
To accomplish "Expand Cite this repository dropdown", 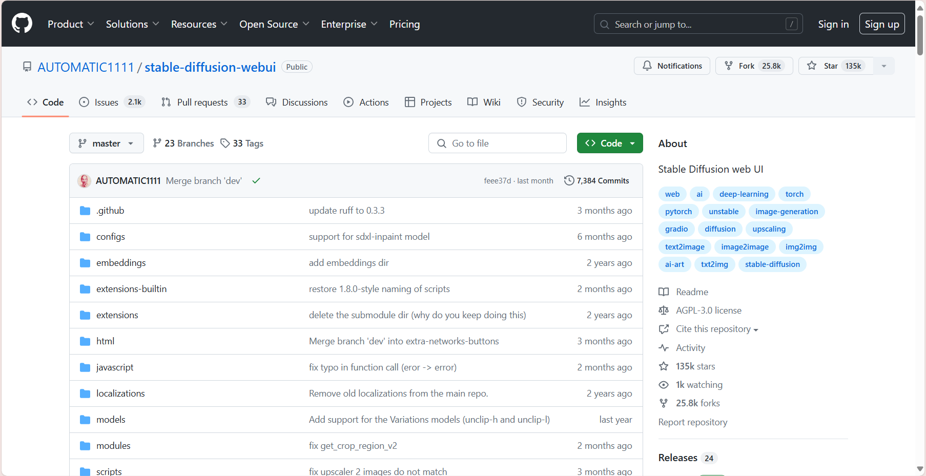I will point(717,329).
